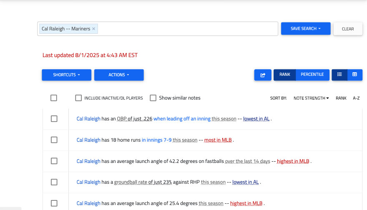Click the share/export icon button

[x=263, y=75]
